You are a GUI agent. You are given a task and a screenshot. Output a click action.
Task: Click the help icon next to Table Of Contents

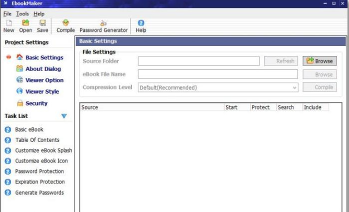tap(8, 140)
